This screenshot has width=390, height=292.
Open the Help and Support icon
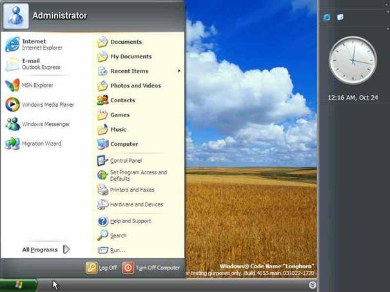[102, 221]
